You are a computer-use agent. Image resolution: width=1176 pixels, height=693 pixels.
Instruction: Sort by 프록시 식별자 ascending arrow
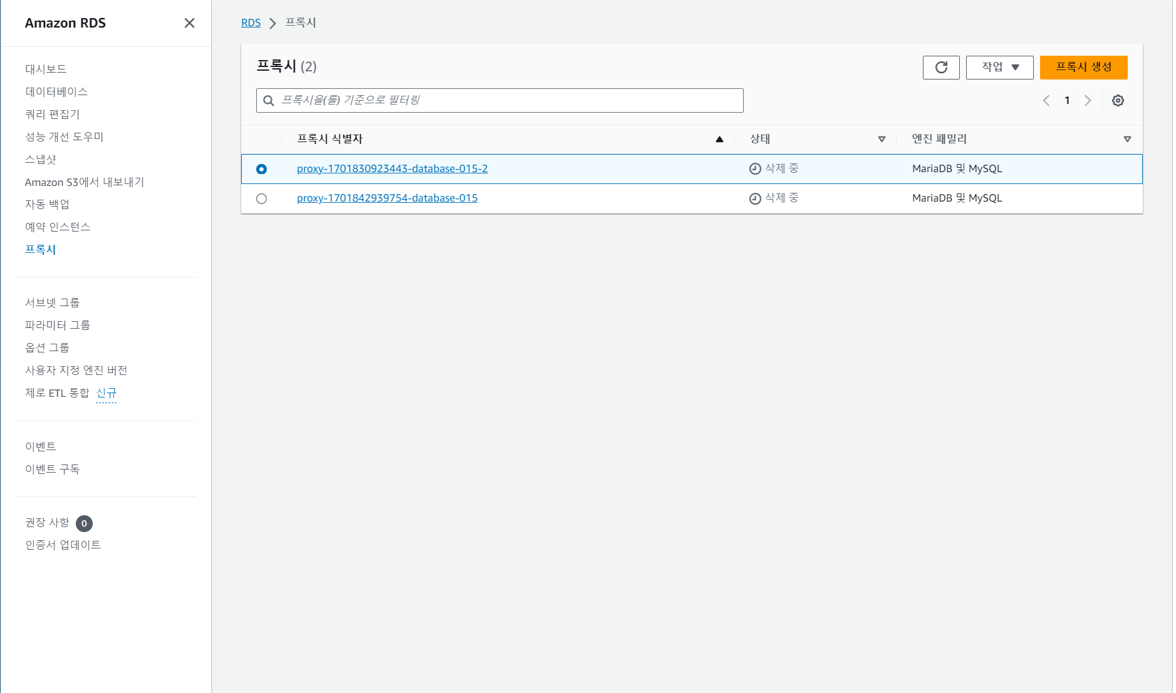[719, 139]
